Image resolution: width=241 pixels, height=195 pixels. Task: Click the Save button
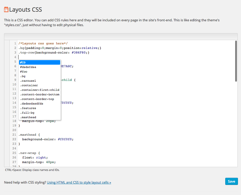pyautogui.click(x=231, y=181)
